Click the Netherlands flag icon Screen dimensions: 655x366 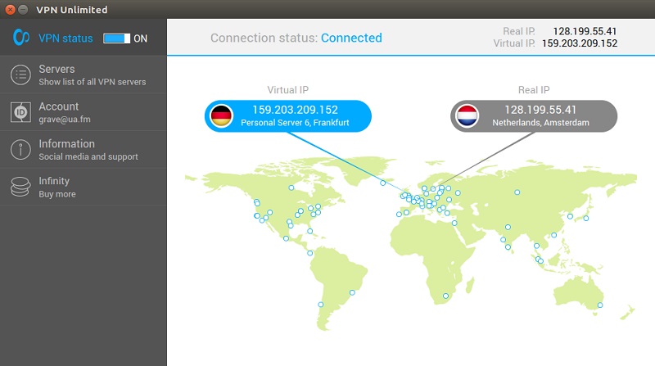467,115
